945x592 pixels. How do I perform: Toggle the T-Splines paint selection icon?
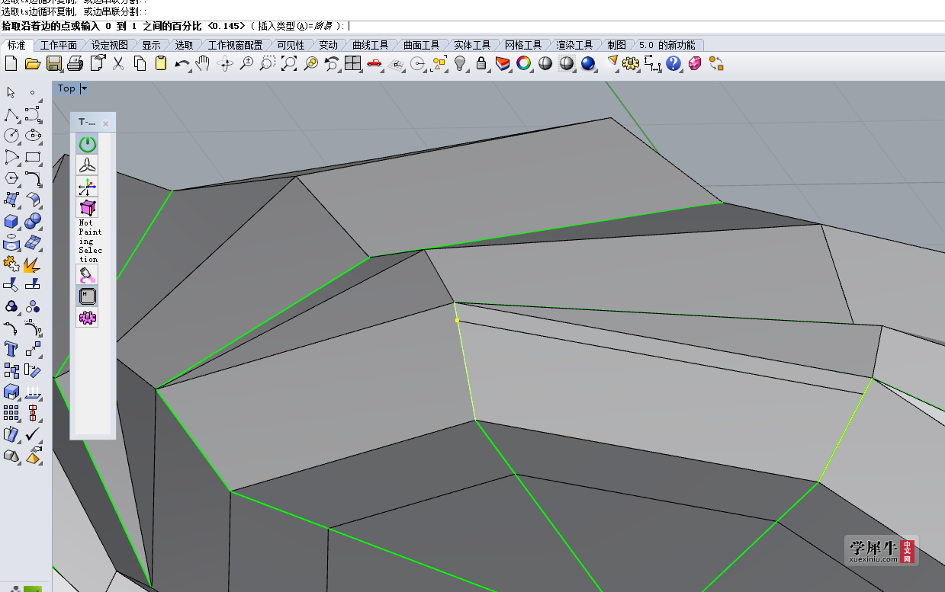(88, 275)
